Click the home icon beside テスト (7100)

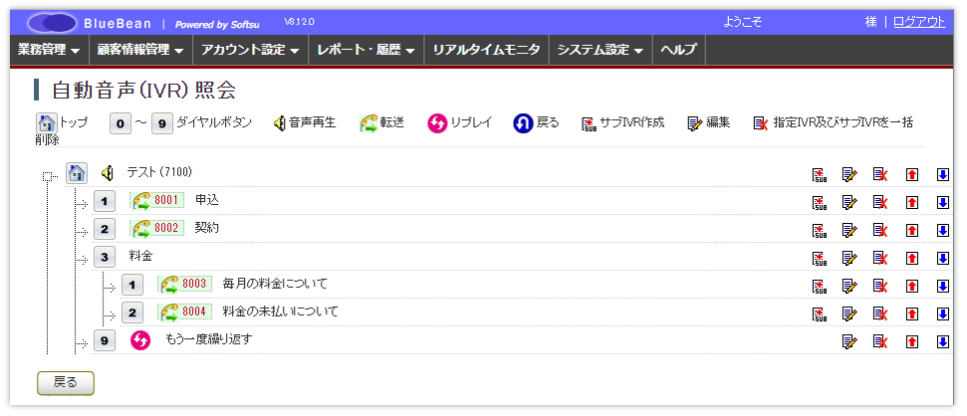click(x=78, y=174)
